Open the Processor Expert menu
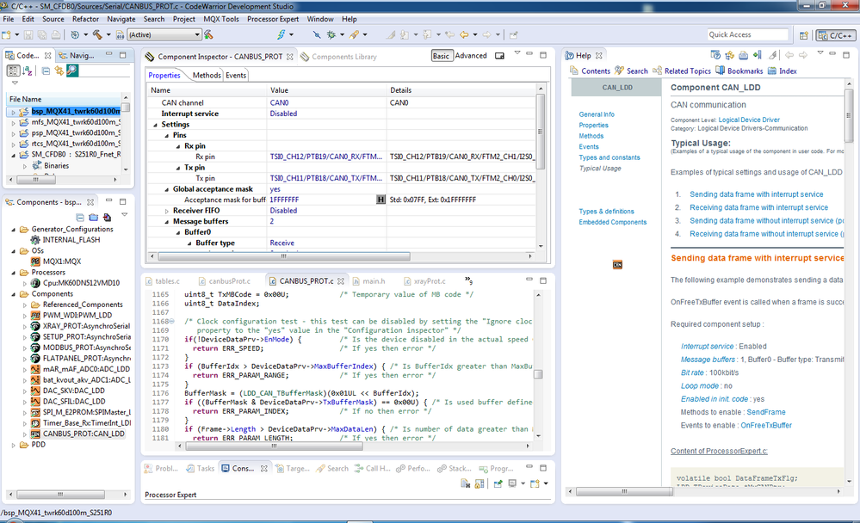 pyautogui.click(x=272, y=19)
